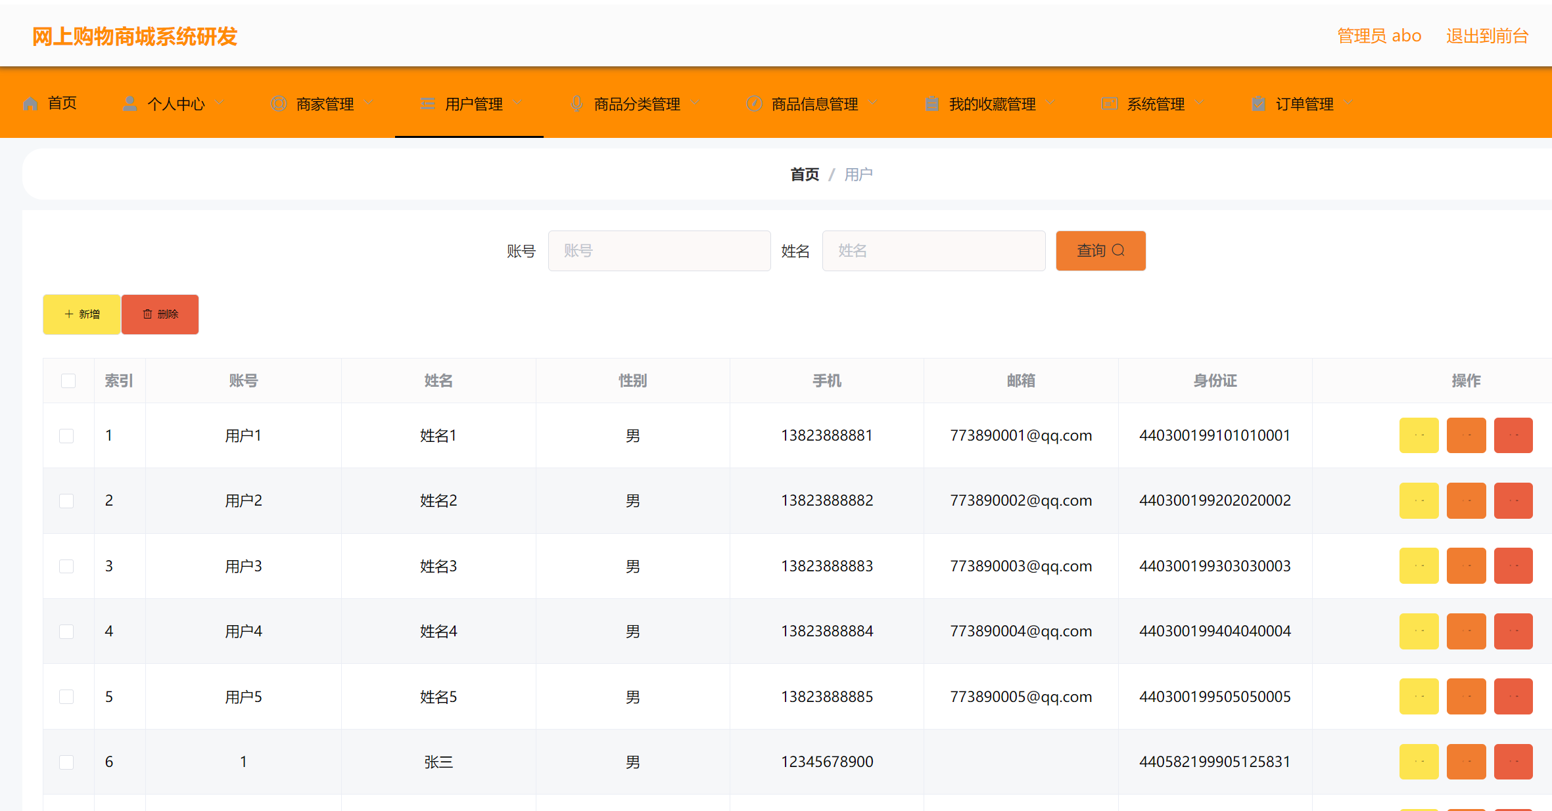
Task: Click the list icon next to 用户管理
Action: [427, 103]
